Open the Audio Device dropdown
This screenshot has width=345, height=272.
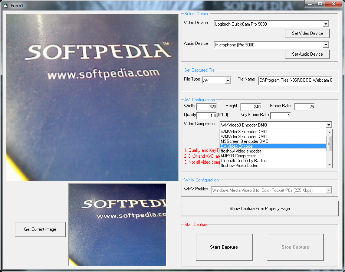pyautogui.click(x=326, y=45)
